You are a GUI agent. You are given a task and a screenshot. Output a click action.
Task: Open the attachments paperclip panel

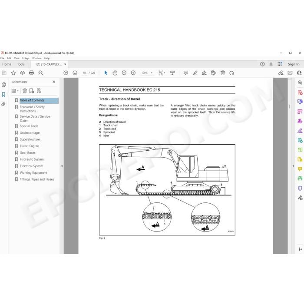pos(3,104)
